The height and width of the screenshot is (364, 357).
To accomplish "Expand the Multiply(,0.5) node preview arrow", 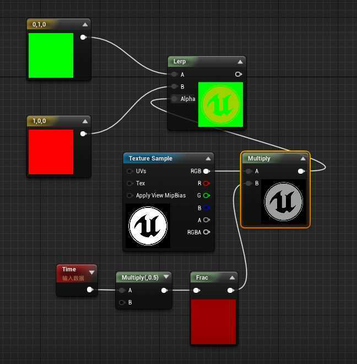I will (166, 276).
